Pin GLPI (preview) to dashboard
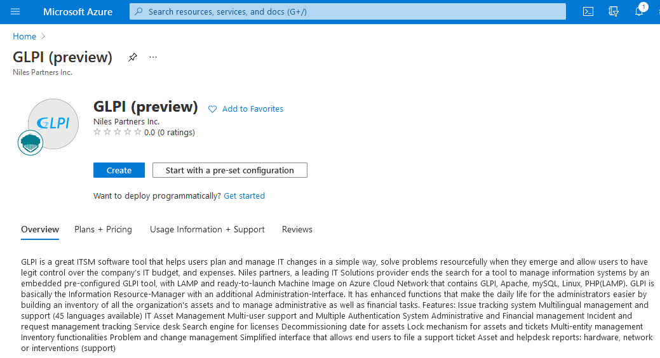The height and width of the screenshot is (358, 660). (132, 57)
